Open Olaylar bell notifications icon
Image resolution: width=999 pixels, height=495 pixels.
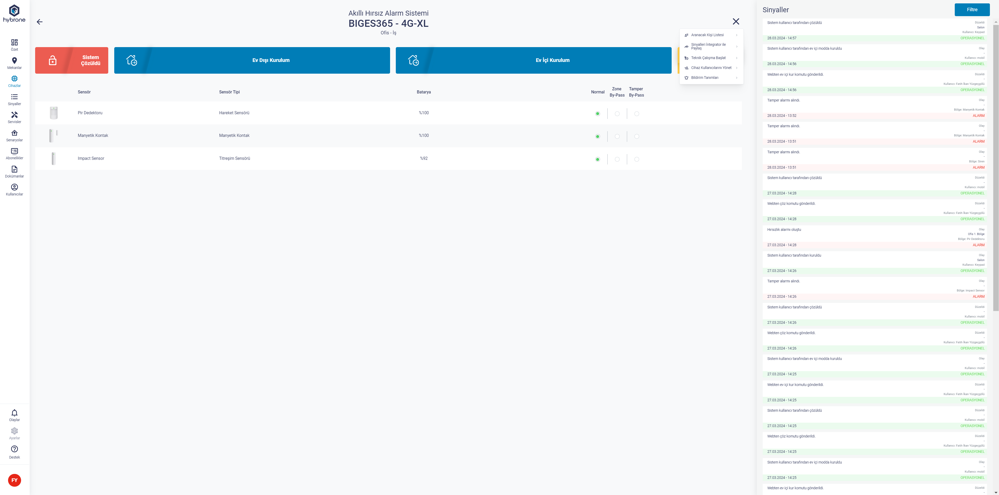pyautogui.click(x=14, y=413)
